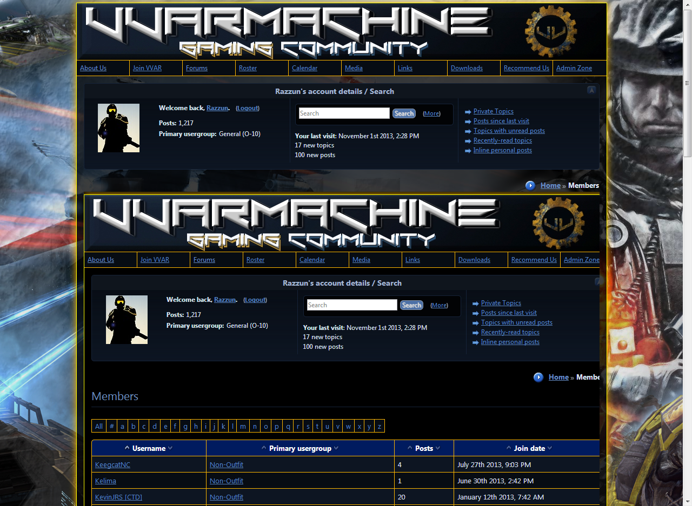Click descending sort arrow beside Posts header
The image size is (692, 506).
pyautogui.click(x=438, y=448)
